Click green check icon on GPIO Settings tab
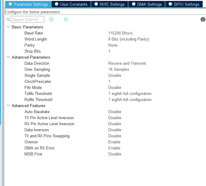206x186 pixels. (170, 4)
